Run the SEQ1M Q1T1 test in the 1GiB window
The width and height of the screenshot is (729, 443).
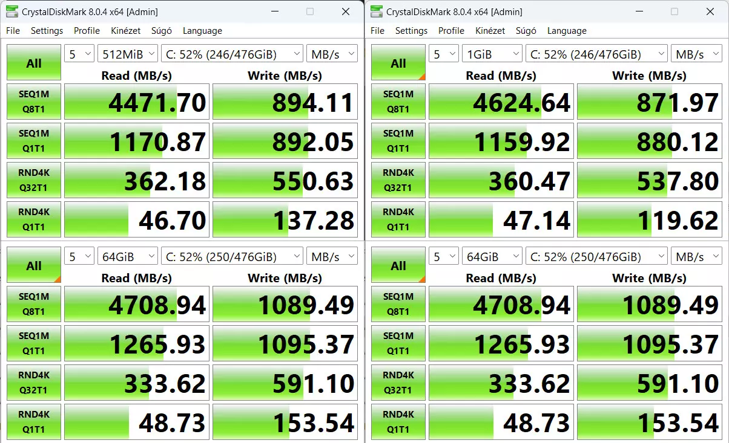[398, 141]
